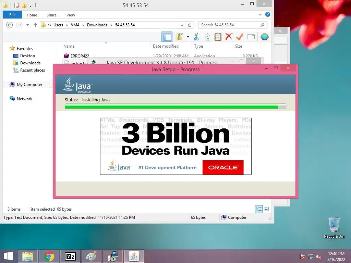Click the orange checkmark toolbar icon
This screenshot has width=351, height=263.
point(240,37)
